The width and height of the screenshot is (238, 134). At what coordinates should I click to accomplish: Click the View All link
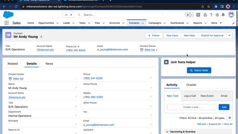coord(228,124)
